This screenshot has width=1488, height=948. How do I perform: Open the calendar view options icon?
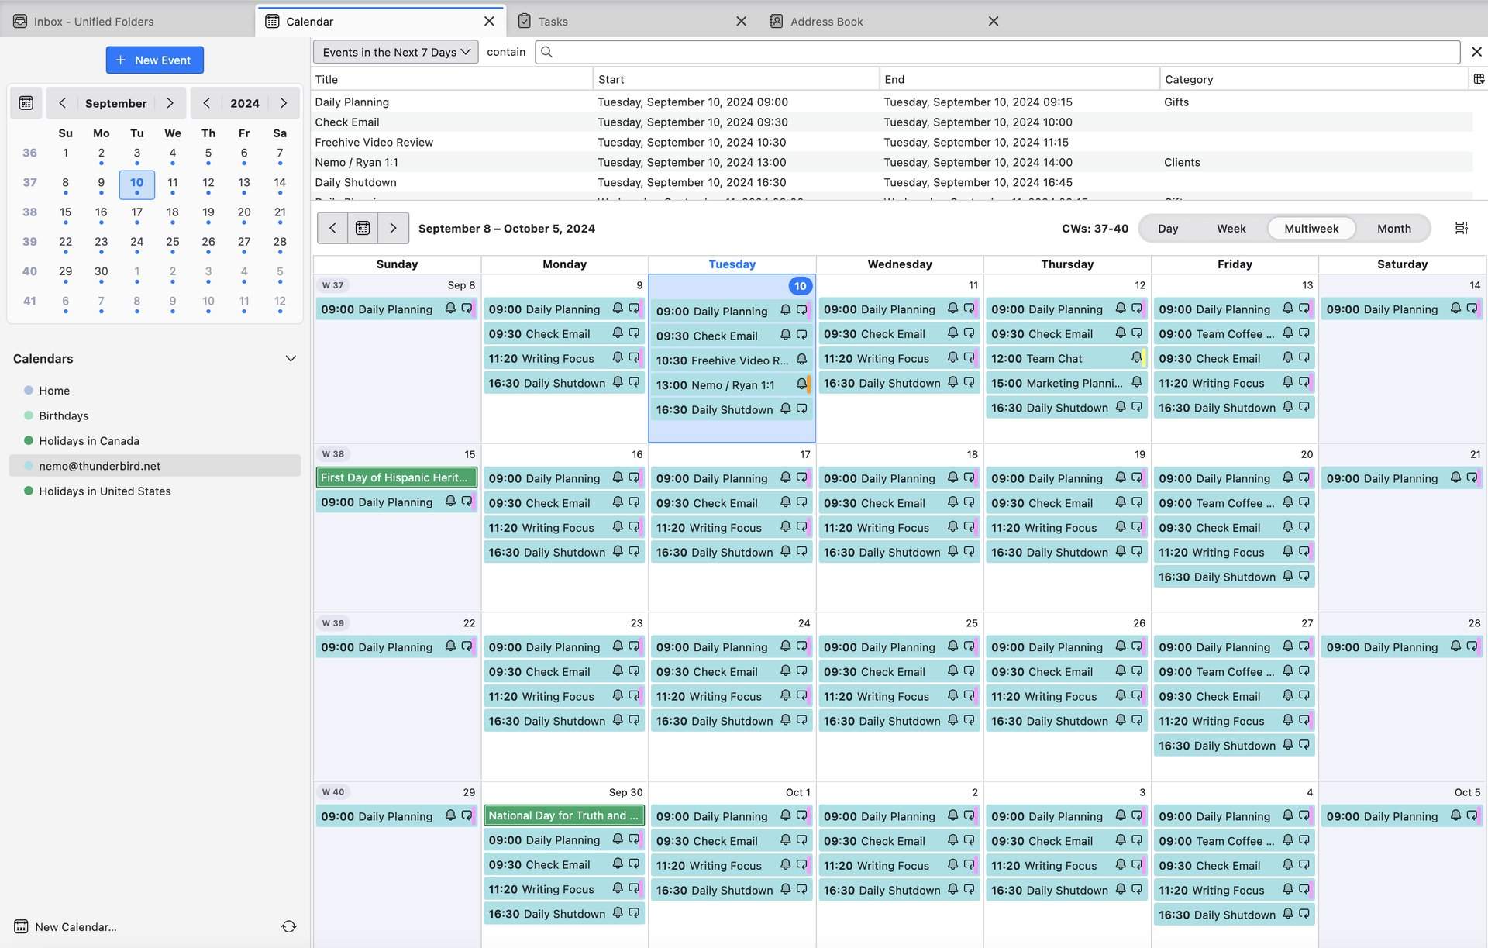[x=1462, y=229]
